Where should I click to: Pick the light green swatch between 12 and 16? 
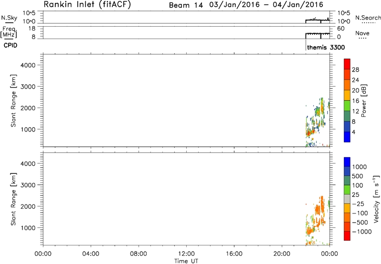pos(347,106)
